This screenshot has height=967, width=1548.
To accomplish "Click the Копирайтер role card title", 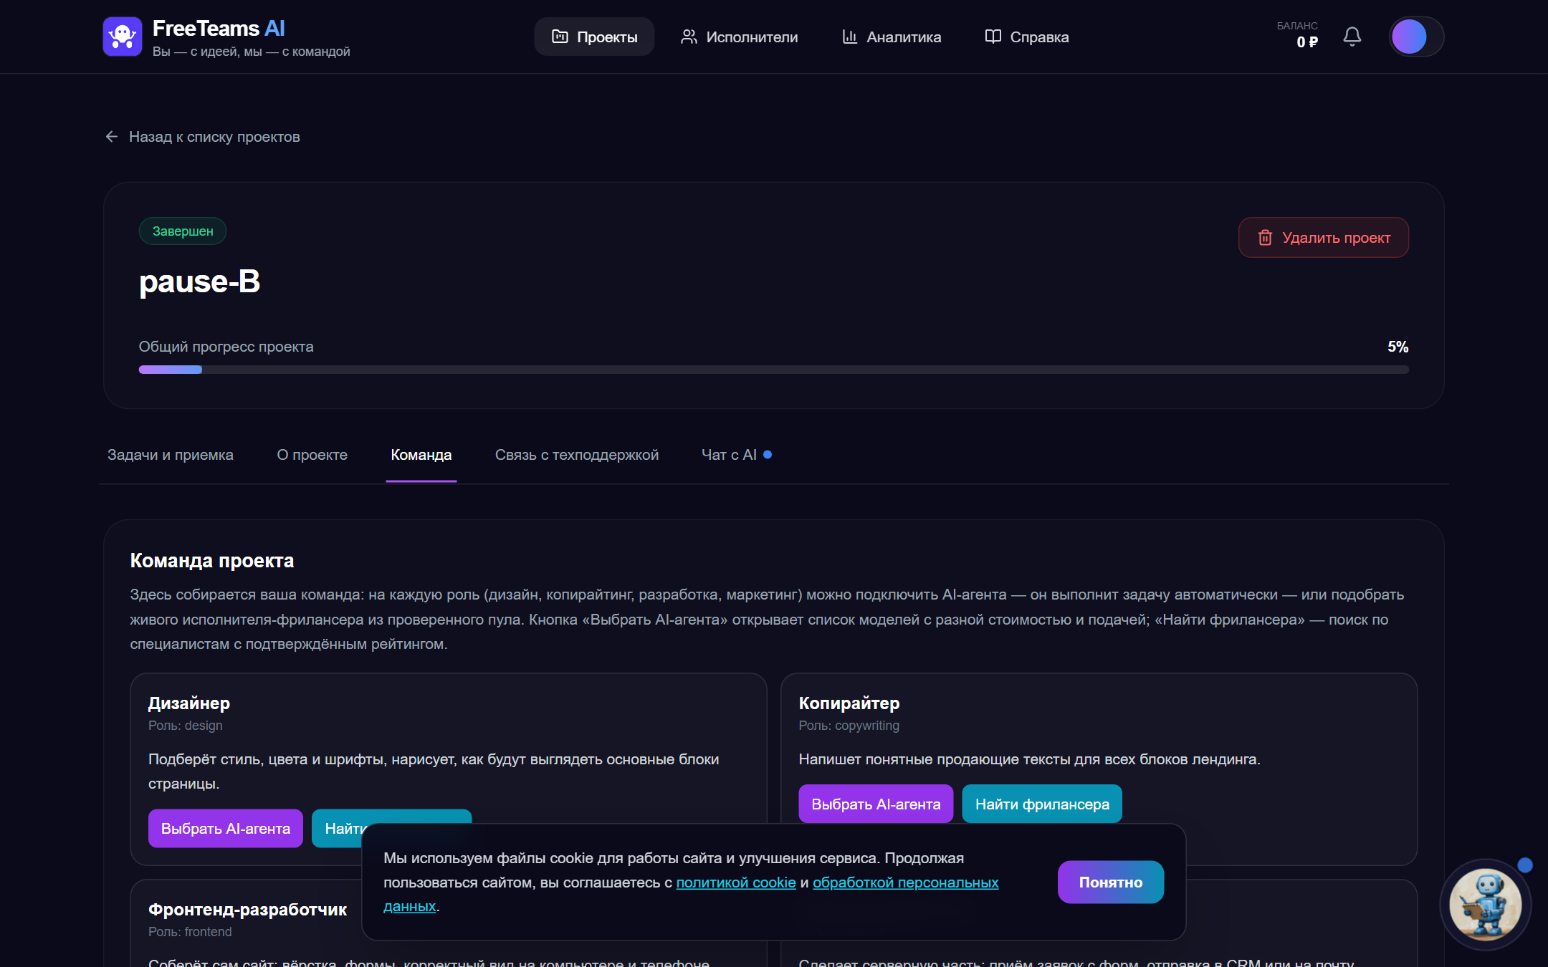I will coord(849,703).
